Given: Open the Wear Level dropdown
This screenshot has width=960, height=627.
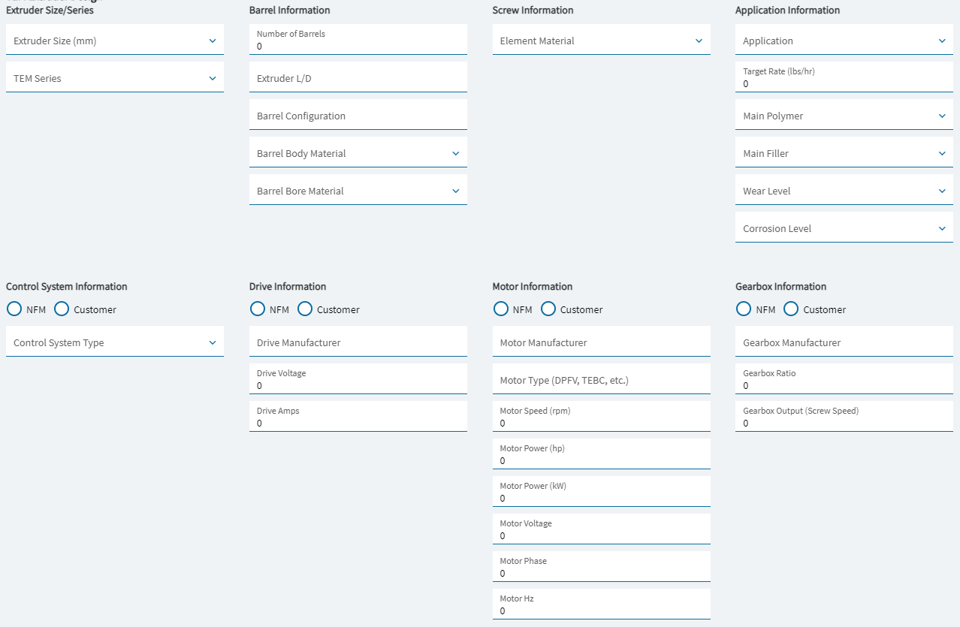Looking at the screenshot, I should pos(844,190).
